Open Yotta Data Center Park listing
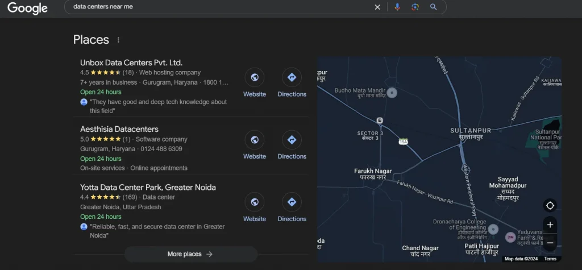This screenshot has height=270, width=582. tap(148, 187)
